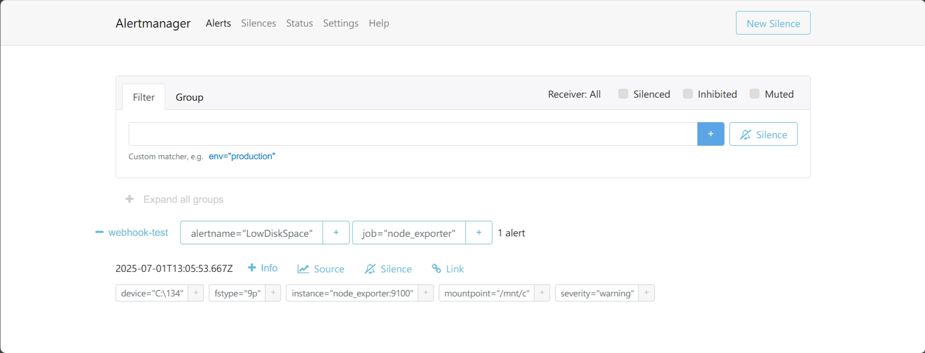Add the device="C:\134" label to the filter
The height and width of the screenshot is (353, 925).
pyautogui.click(x=196, y=293)
